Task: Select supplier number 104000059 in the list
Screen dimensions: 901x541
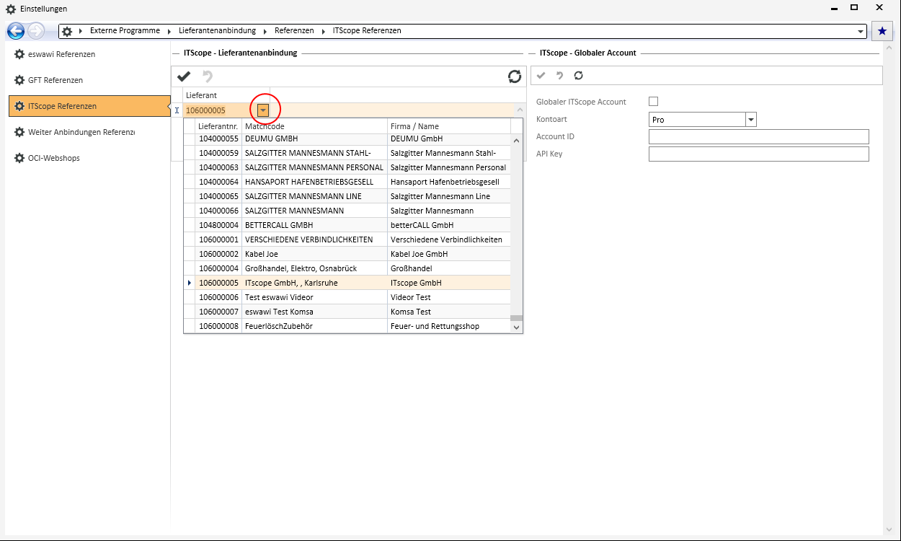Action: coord(218,153)
